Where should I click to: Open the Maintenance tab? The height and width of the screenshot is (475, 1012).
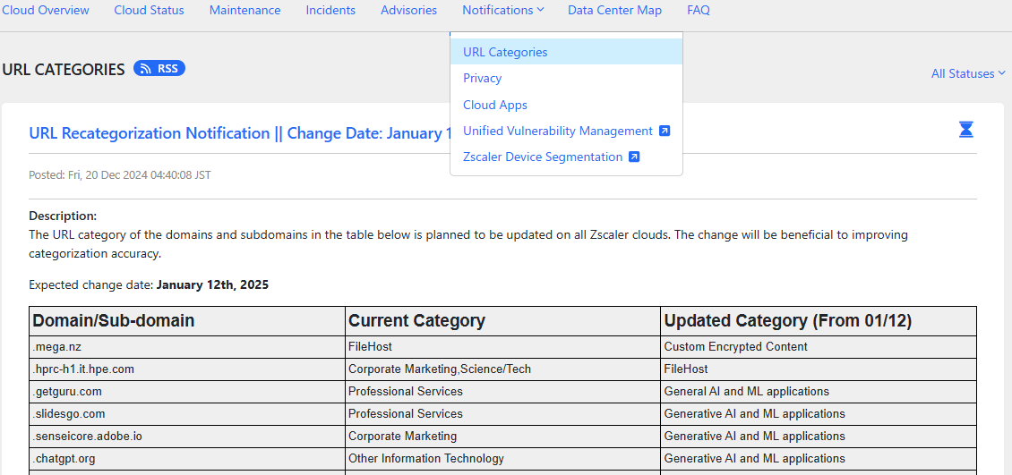click(244, 11)
